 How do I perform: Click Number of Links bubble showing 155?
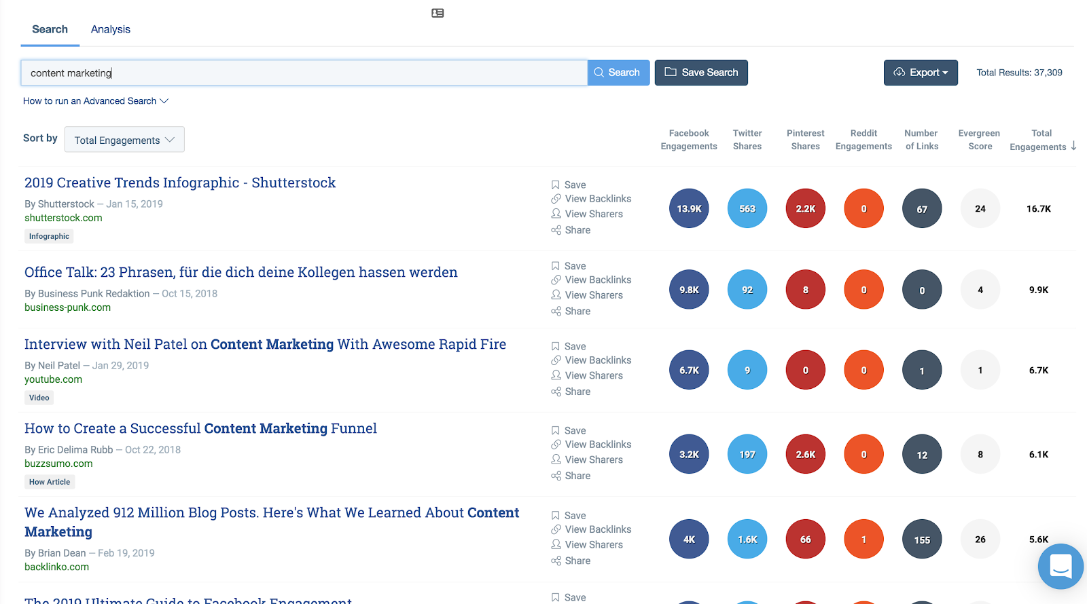(922, 540)
